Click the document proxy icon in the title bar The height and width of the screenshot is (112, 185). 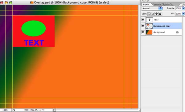coord(32,2)
